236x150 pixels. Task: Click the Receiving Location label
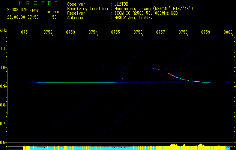[87, 9]
